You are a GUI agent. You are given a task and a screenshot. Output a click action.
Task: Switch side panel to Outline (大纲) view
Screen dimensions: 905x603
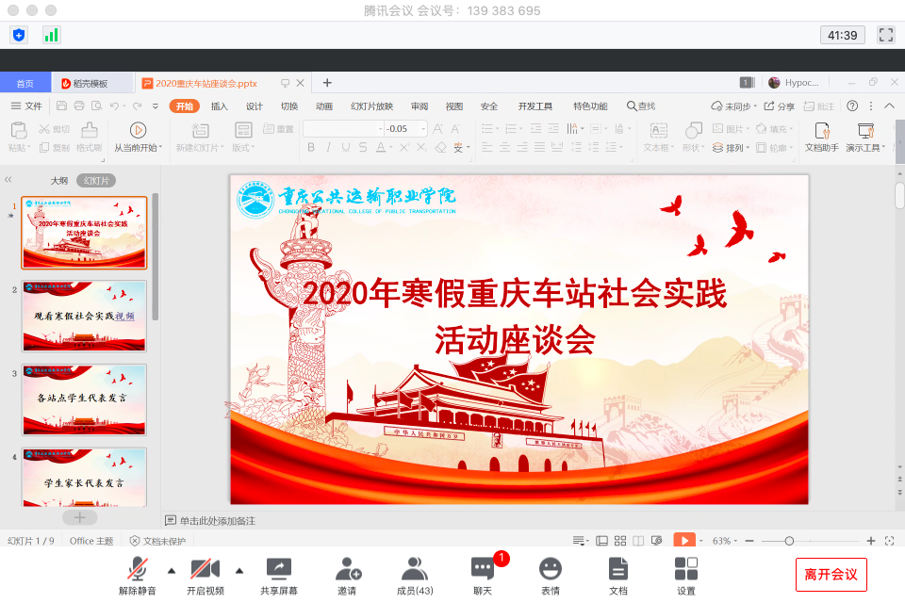[58, 180]
